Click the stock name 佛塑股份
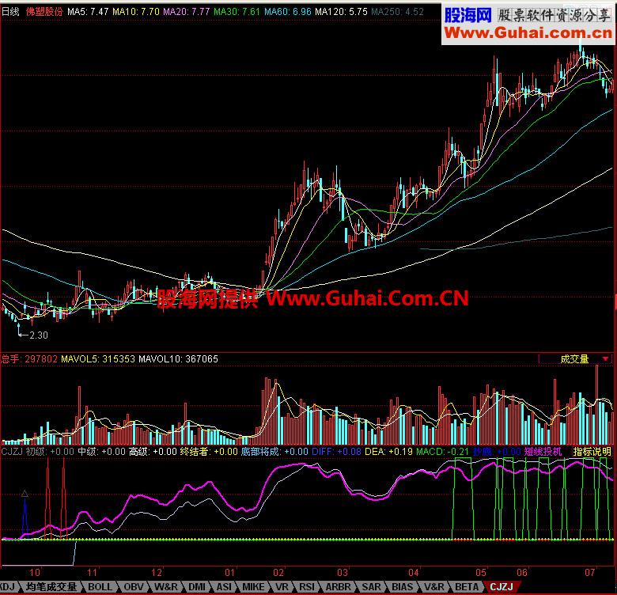This screenshot has height=595, width=617. pos(44,12)
